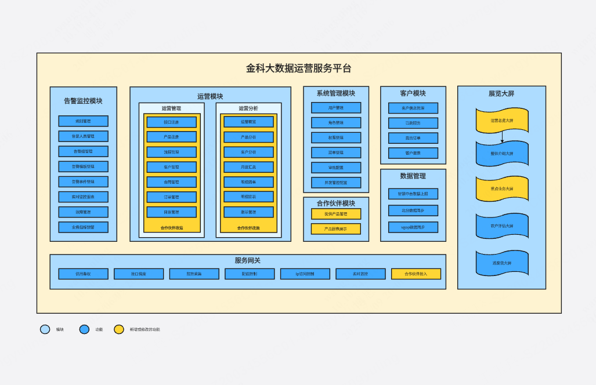The image size is (596, 385).
Task: Select the 流程管理 box
Action: [x=172, y=152]
